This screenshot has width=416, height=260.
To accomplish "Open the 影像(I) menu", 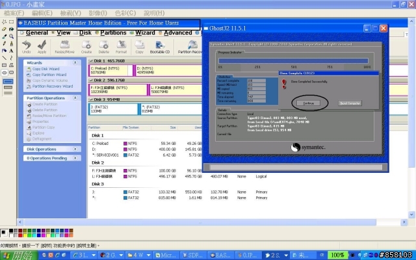I will pos(98,13).
